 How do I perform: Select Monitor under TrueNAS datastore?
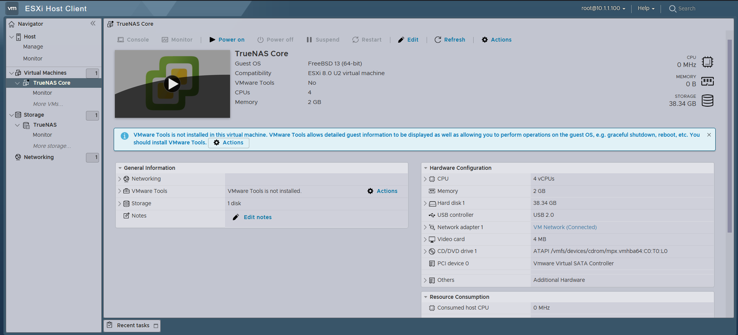click(42, 135)
